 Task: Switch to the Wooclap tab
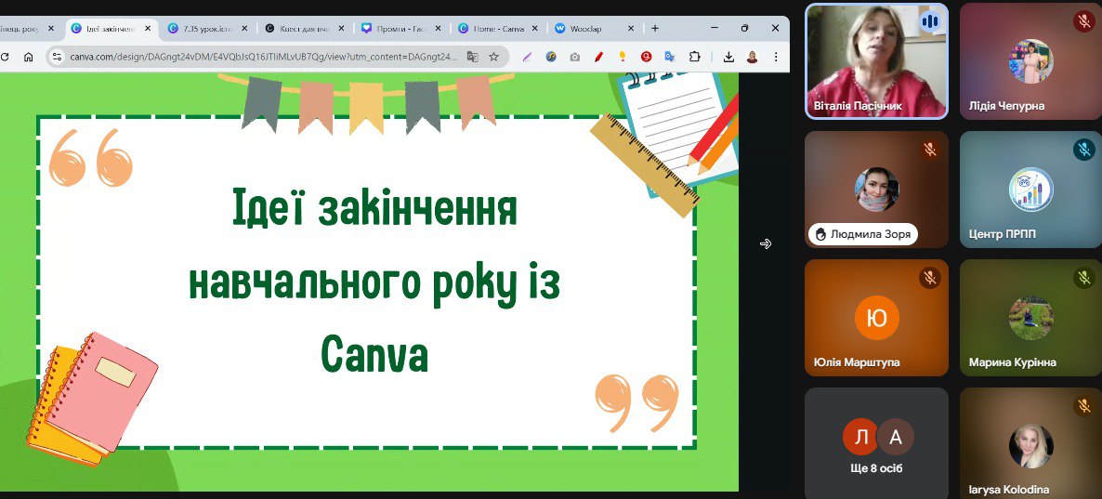pyautogui.click(x=594, y=28)
